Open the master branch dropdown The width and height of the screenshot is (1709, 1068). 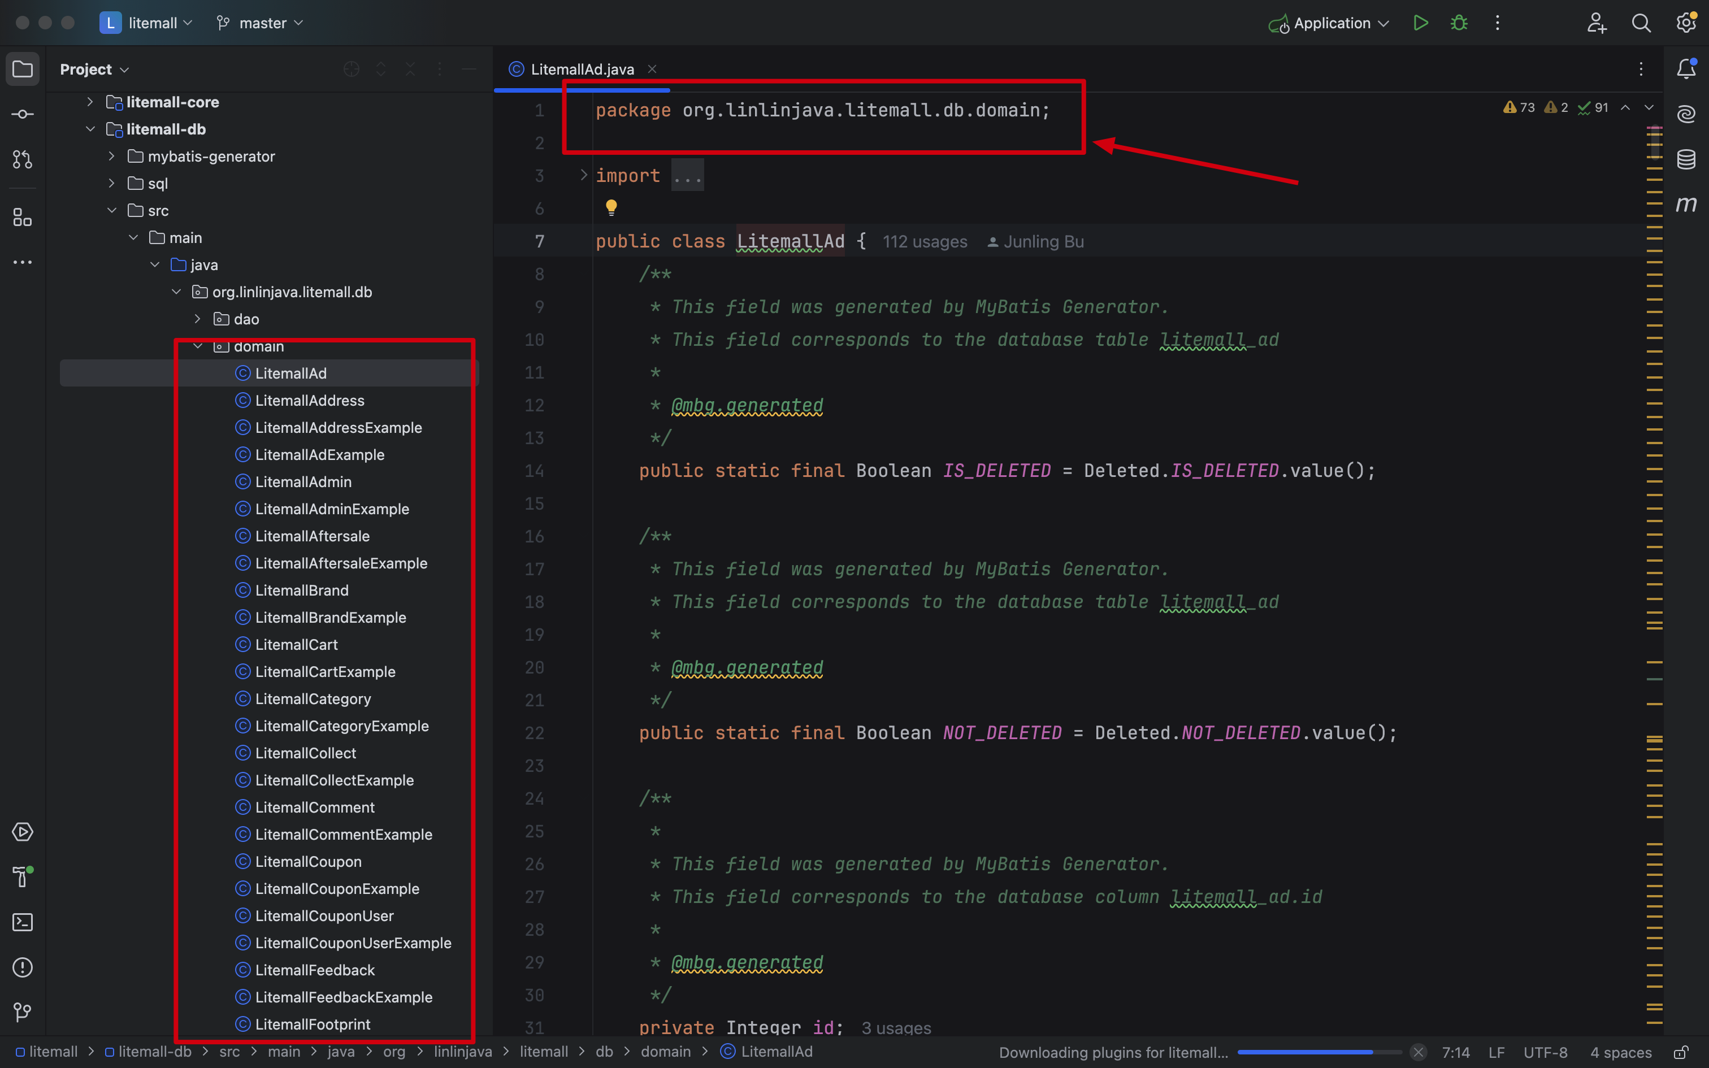click(261, 23)
